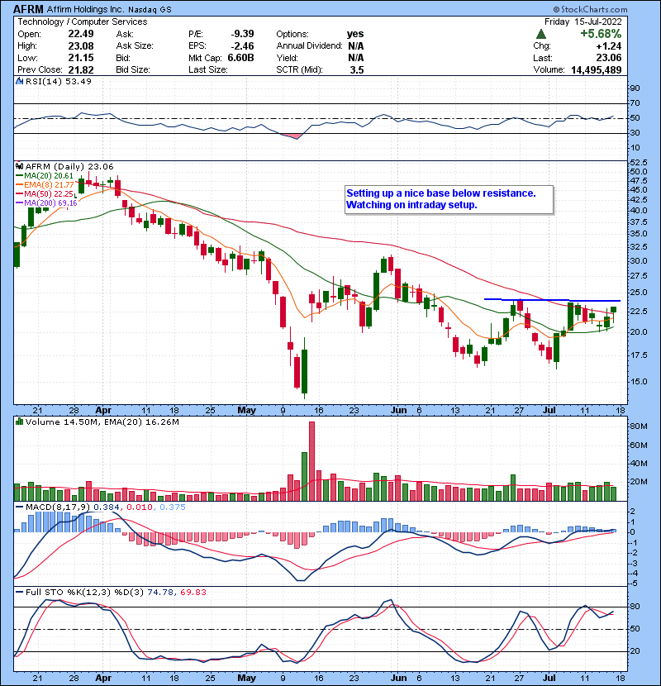This screenshot has height=686, width=661.
Task: Click the MACD histogram value 0.375
Action: [173, 507]
